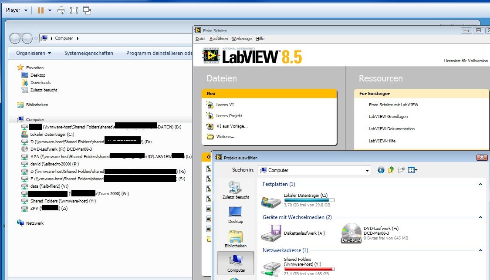Open Erste Schritte mit LabVIEW link
Viewport: 490px width, 280px height.
pyautogui.click(x=393, y=105)
